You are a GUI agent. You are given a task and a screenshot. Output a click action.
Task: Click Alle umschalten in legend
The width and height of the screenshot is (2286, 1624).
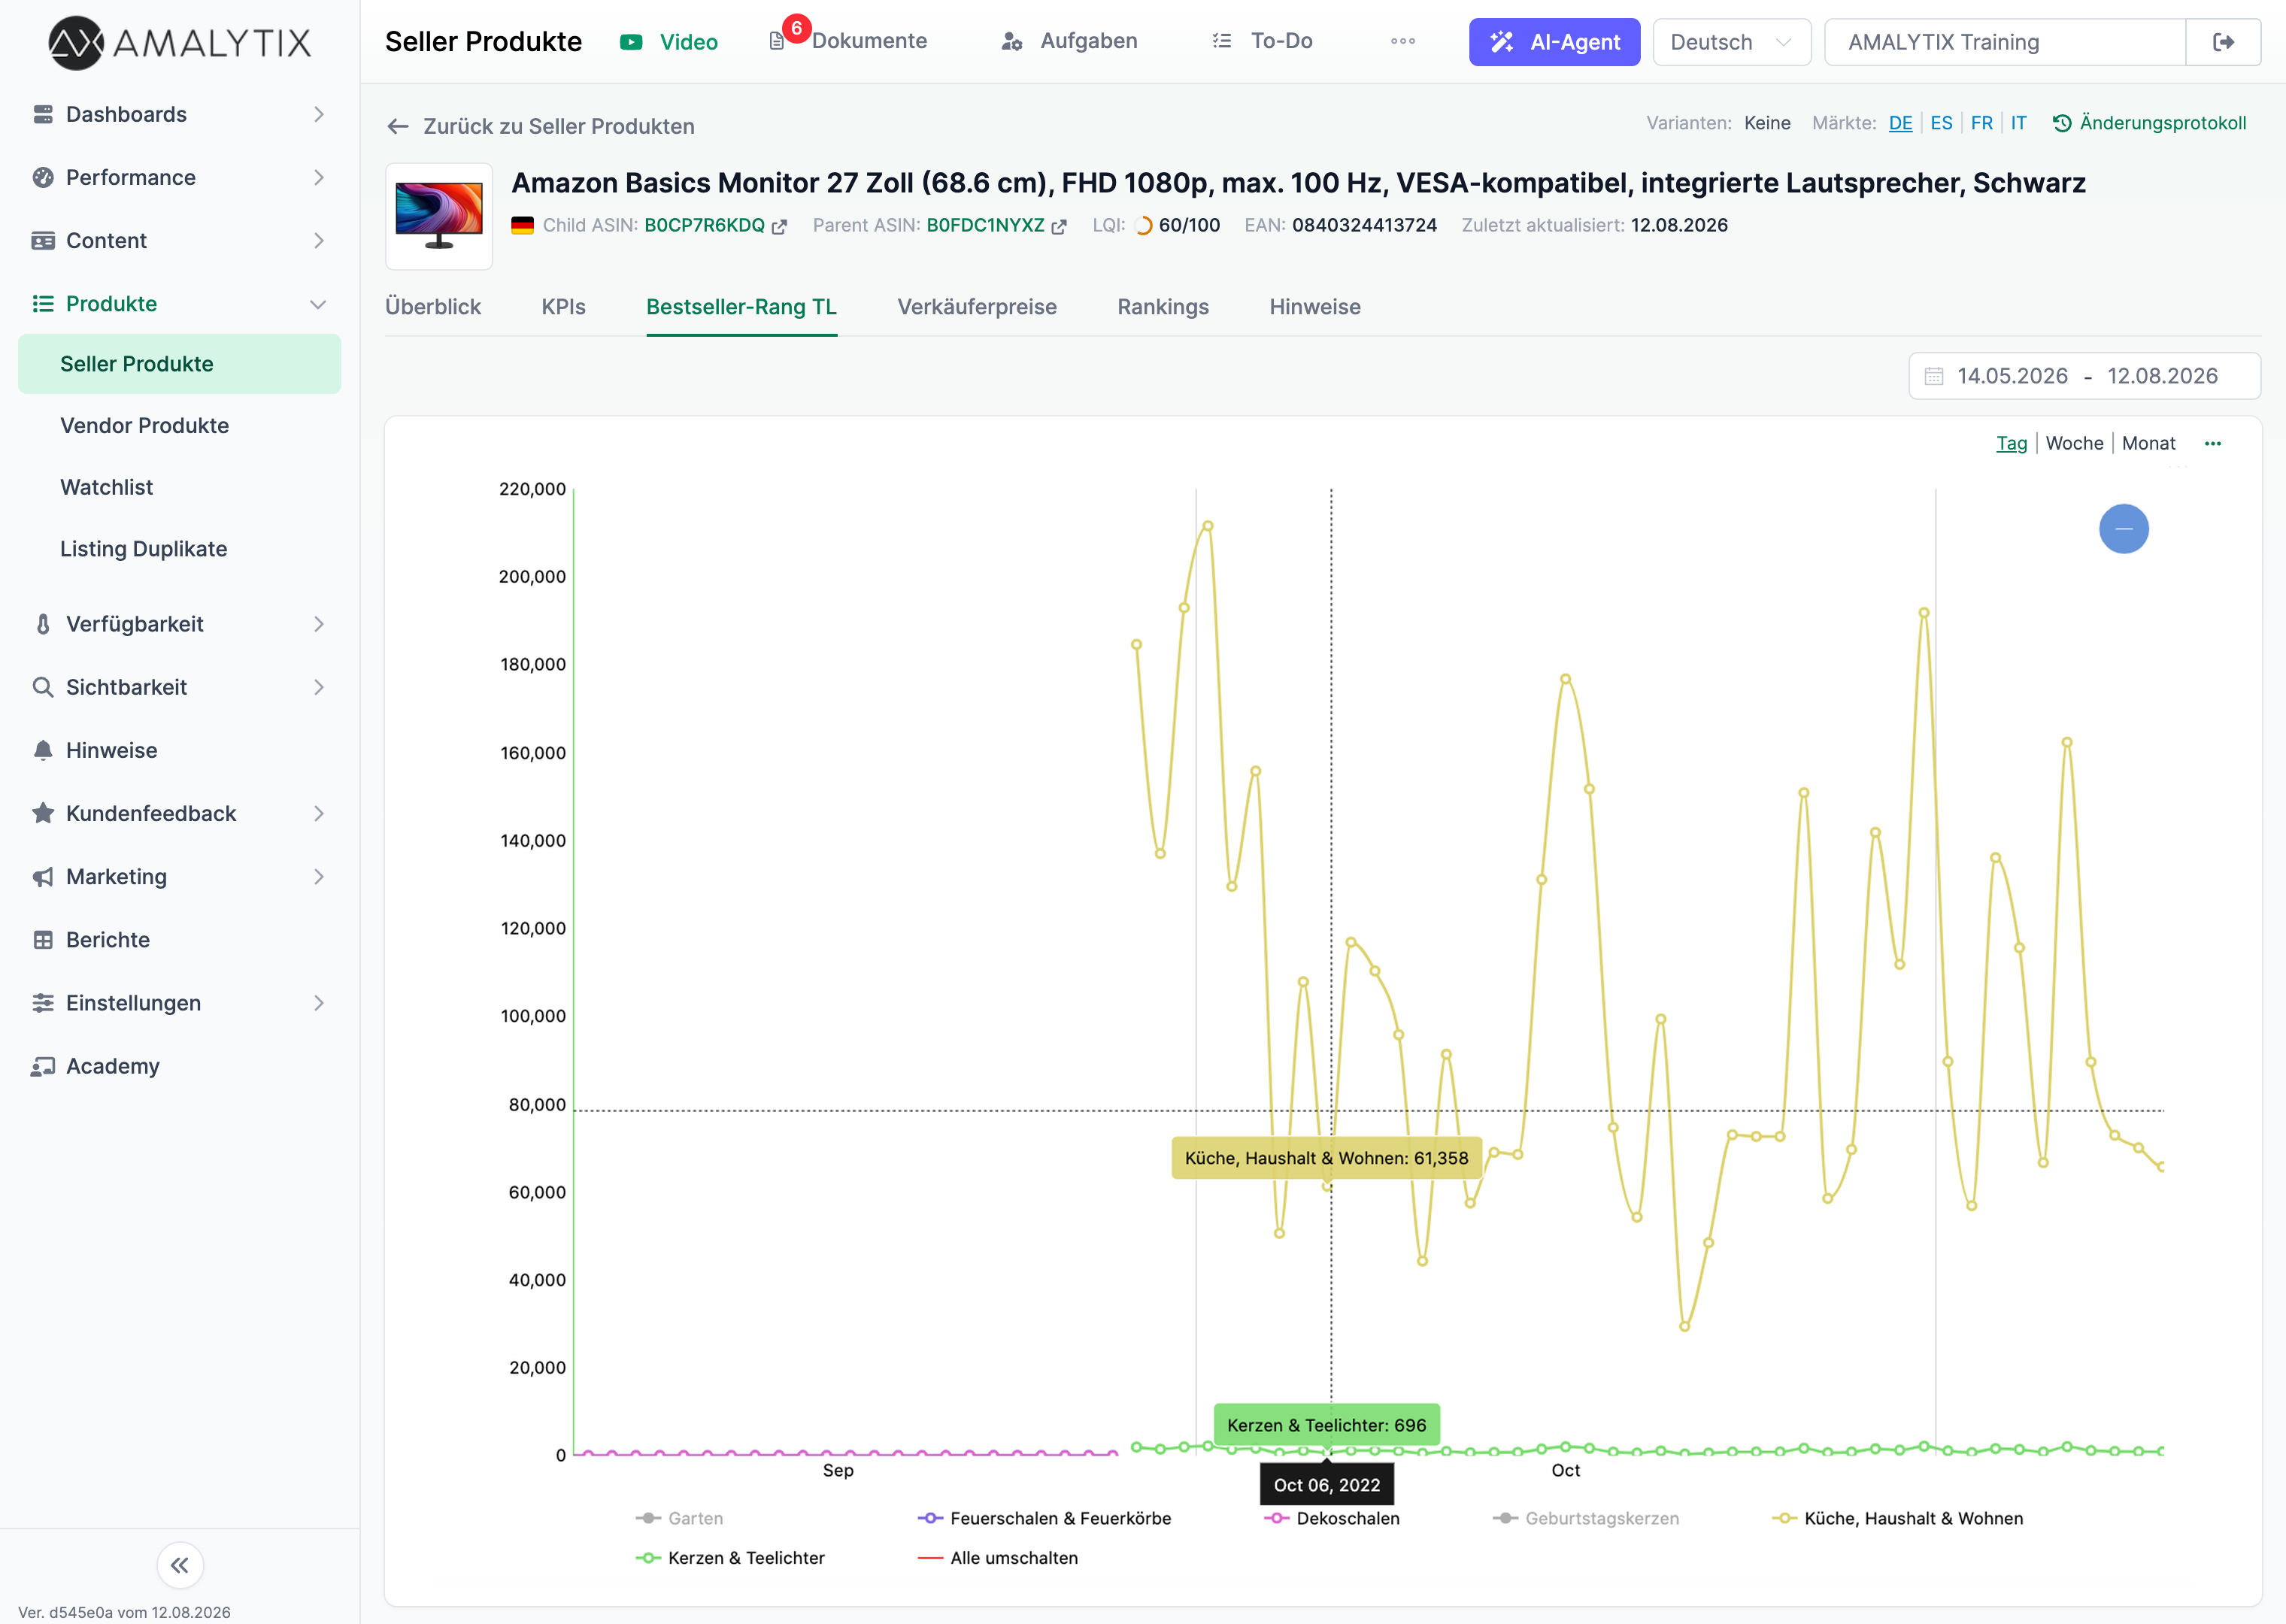(998, 1558)
